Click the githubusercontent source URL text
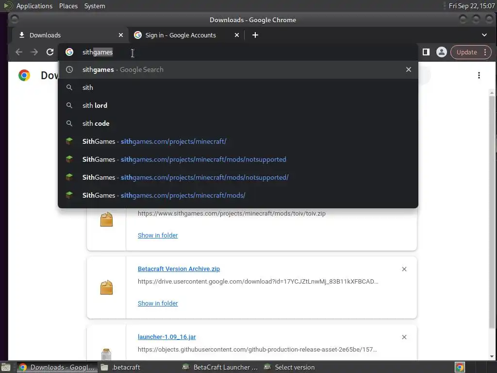 point(257,350)
